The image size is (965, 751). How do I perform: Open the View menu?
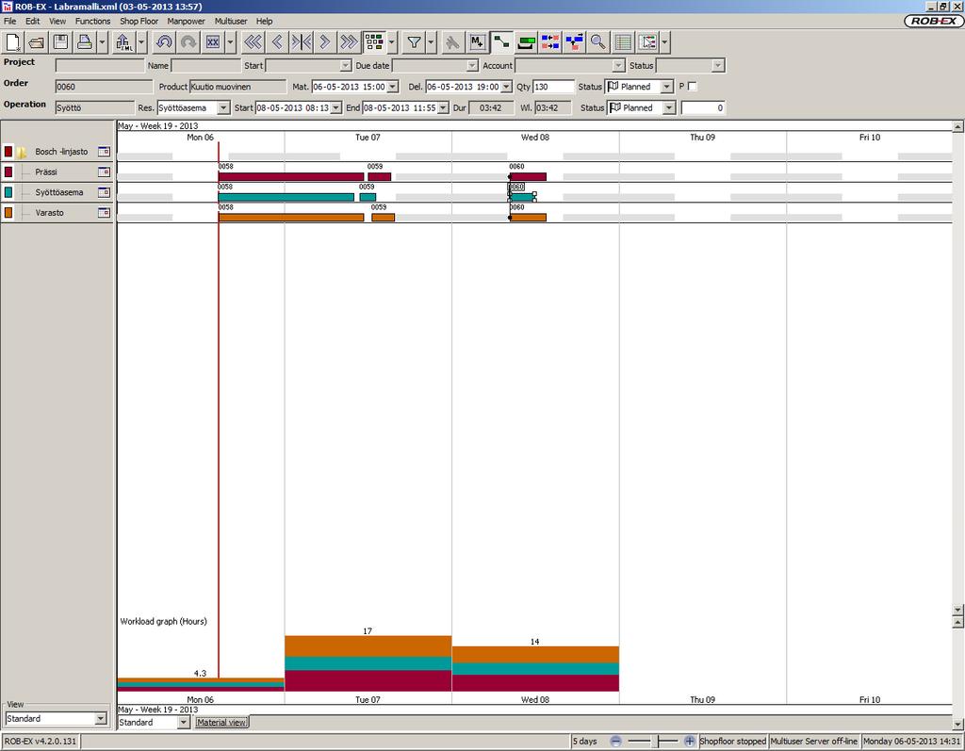pyautogui.click(x=57, y=21)
